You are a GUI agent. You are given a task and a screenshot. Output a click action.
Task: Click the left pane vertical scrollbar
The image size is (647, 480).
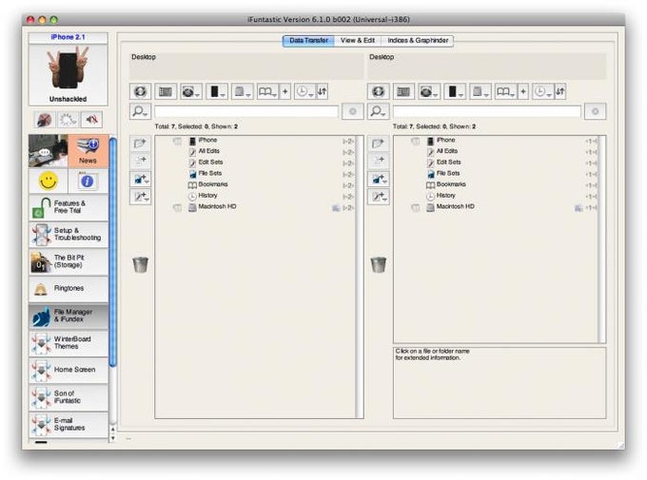point(360,277)
